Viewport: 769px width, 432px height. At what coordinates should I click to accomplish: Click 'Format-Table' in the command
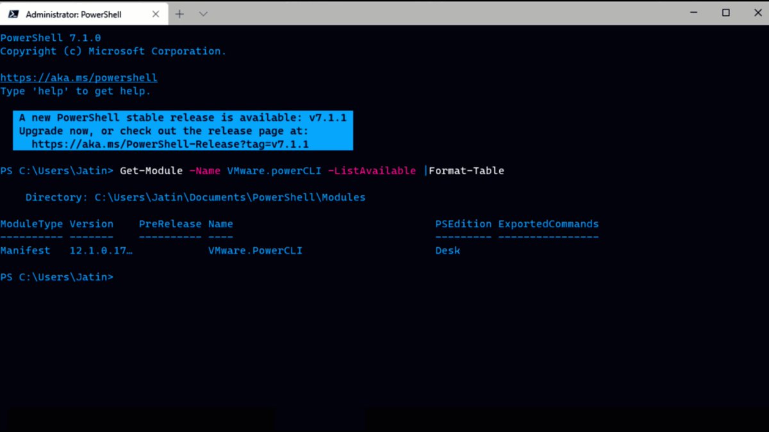(467, 171)
